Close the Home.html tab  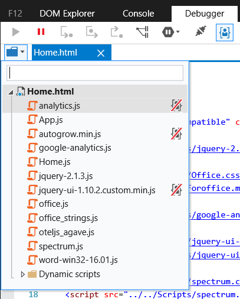[101, 53]
